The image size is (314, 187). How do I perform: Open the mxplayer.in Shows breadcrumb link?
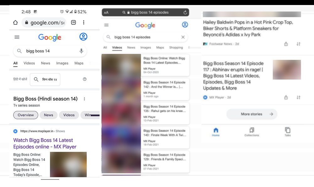click(42, 131)
